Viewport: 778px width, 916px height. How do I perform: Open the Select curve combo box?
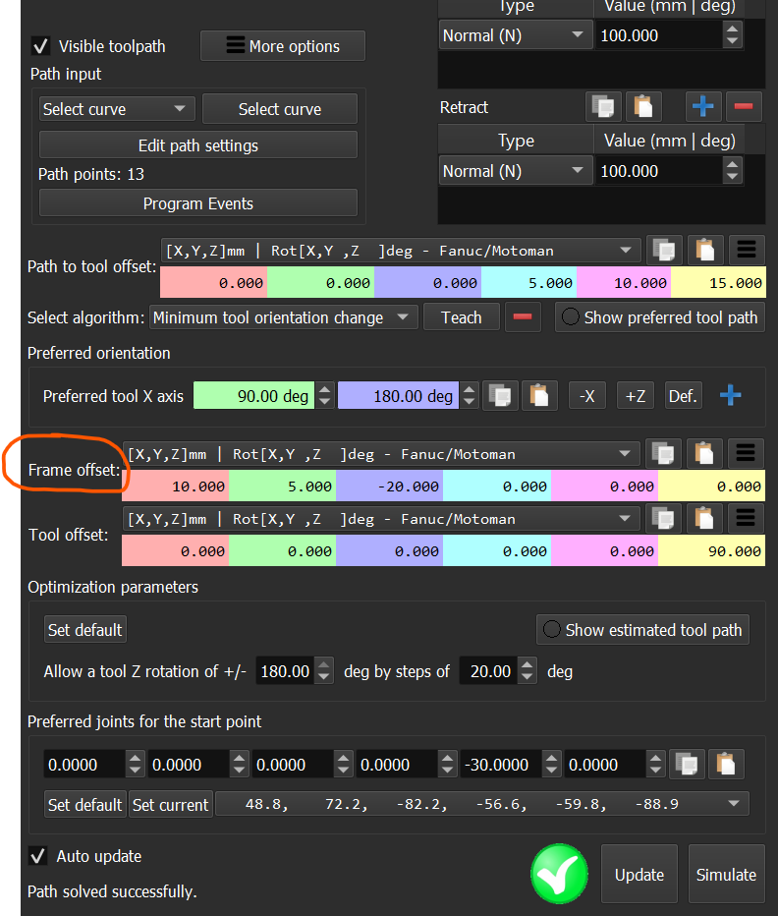(x=117, y=109)
